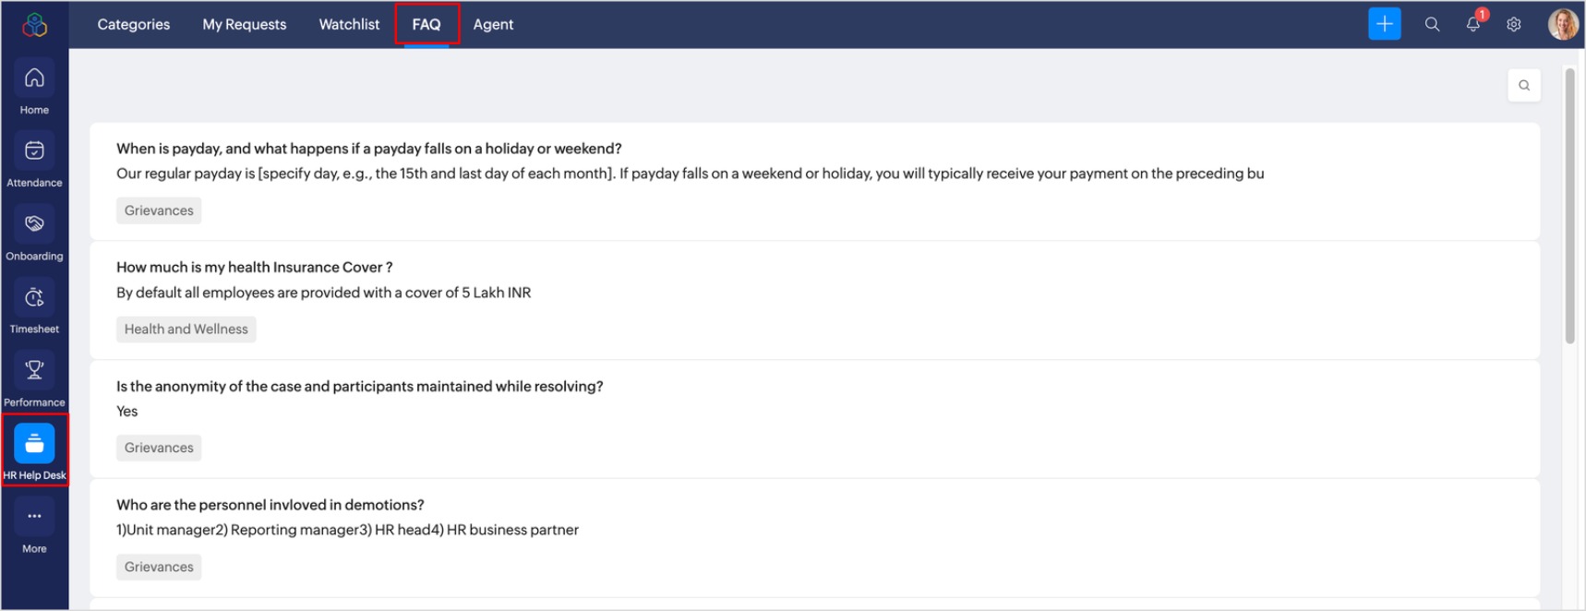Viewport: 1586px width, 611px height.
Task: Click the blue plus add button
Action: point(1384,24)
